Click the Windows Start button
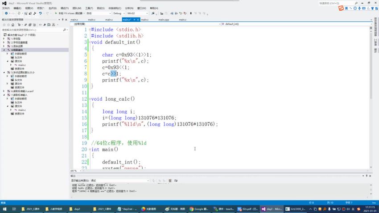The image size is (379, 213). point(4,209)
